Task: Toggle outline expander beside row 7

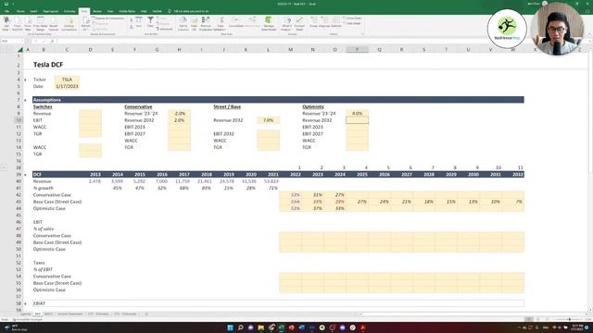Action: [25, 100]
